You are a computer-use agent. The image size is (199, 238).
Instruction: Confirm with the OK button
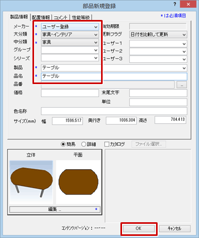click(x=139, y=229)
